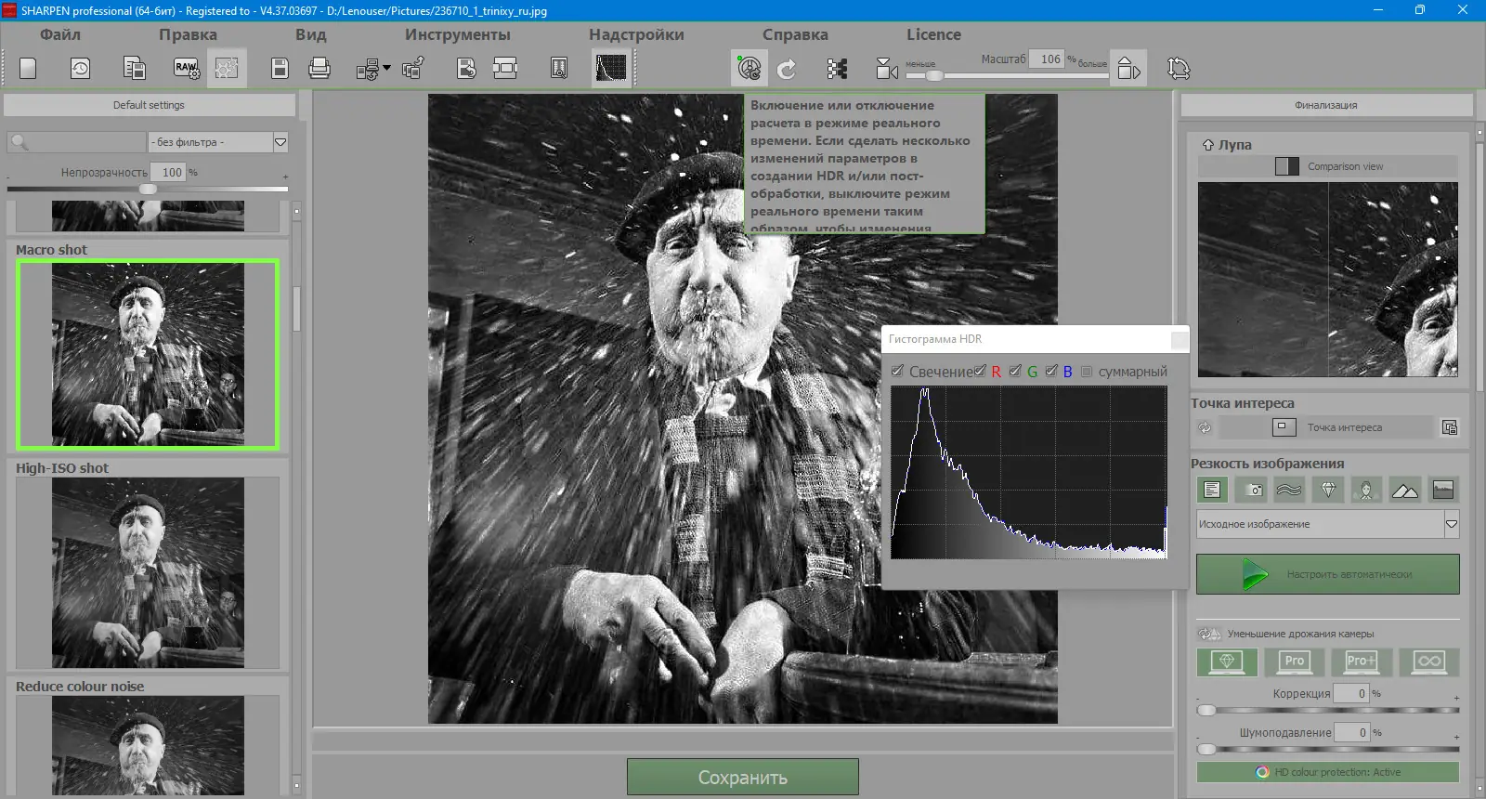Toggle the green G channel checkbox
Viewport: 1486px width, 799px height.
[1015, 371]
